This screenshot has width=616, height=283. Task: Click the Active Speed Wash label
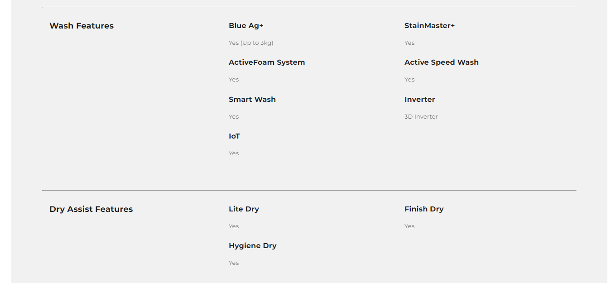pyautogui.click(x=441, y=62)
